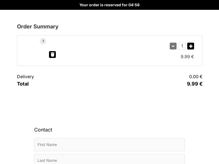This screenshot has height=164, width=219.
Task: Click the delivery cost 0.00 €
Action: 196,77
